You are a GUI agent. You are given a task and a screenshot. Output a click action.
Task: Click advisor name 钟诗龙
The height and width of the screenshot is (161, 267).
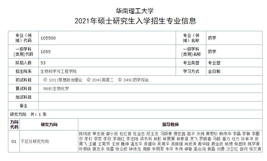point(135,149)
